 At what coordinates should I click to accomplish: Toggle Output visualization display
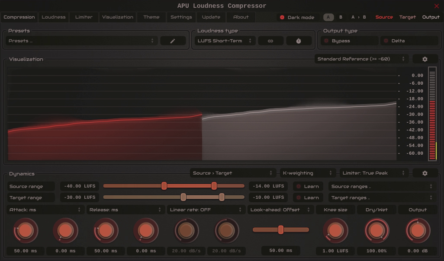click(x=431, y=17)
